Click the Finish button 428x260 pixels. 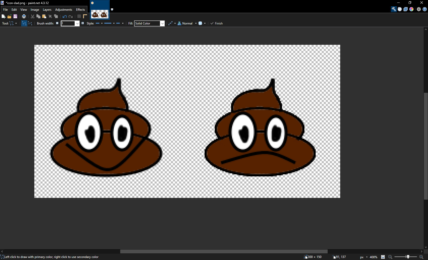[x=216, y=23]
